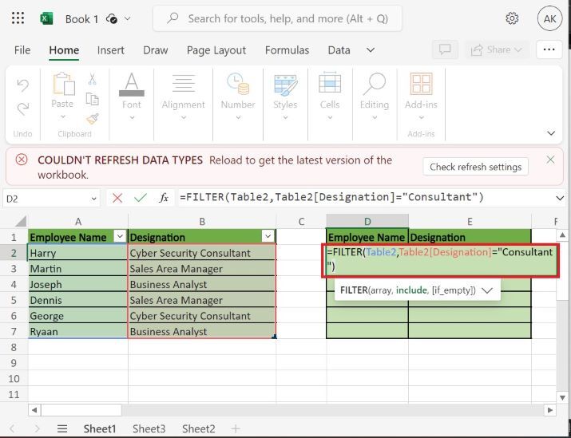Viewport: 571px width, 438px height.
Task: Select column A header
Action: [78, 221]
